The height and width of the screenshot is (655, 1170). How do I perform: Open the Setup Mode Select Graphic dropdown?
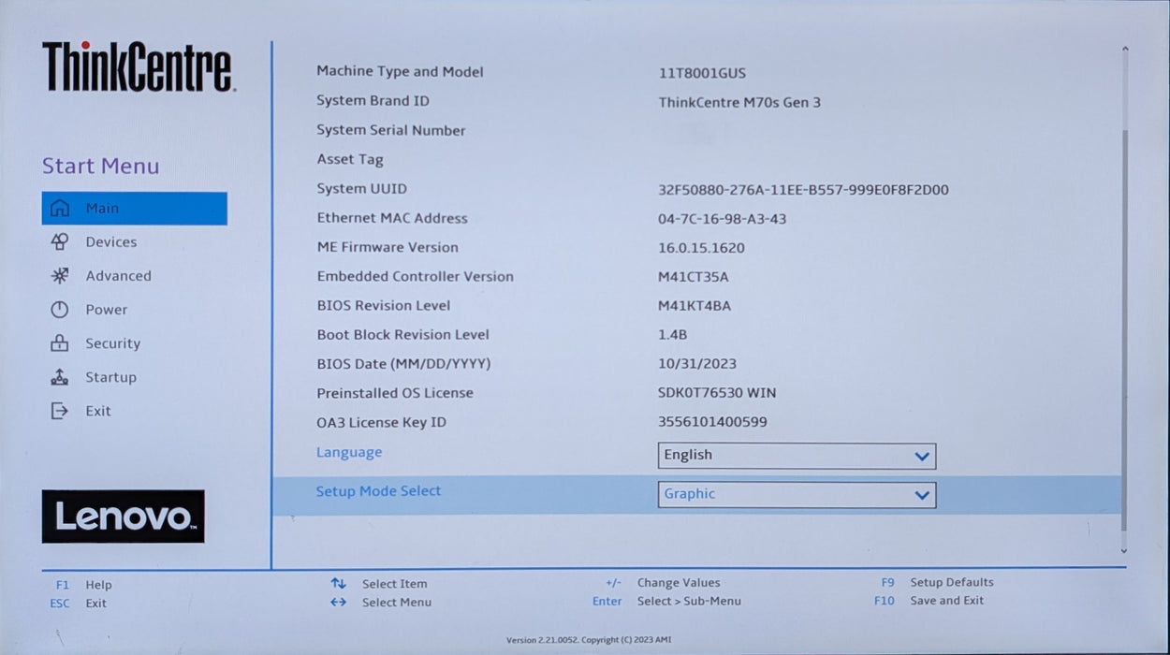click(797, 495)
